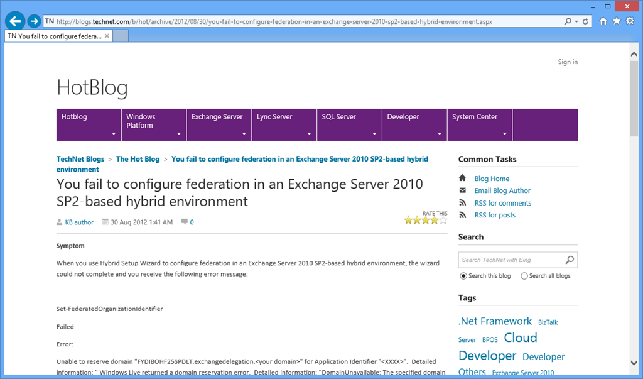Expand the Hotblog menu dropdown arrow
This screenshot has height=379, width=643.
click(114, 134)
